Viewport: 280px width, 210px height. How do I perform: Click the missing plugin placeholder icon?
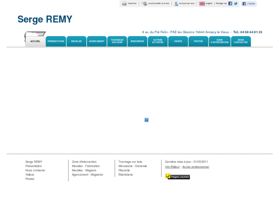146,120
